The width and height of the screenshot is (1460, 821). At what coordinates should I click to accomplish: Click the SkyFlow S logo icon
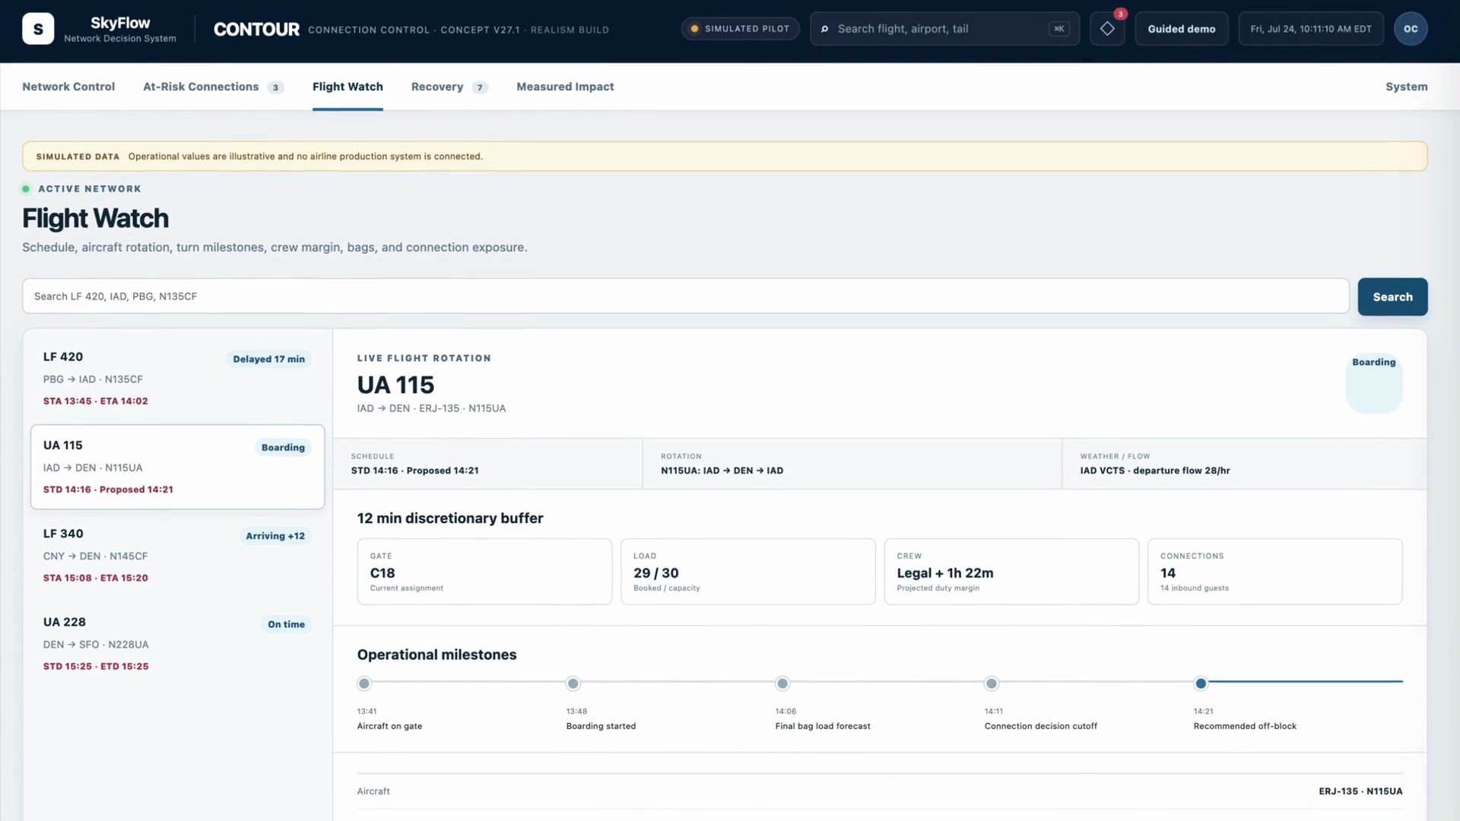coord(38,29)
